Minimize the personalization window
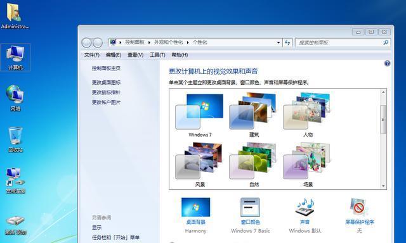 (x=358, y=32)
